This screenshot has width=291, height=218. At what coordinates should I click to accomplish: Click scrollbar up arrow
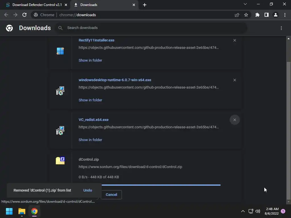pyautogui.click(x=288, y=39)
